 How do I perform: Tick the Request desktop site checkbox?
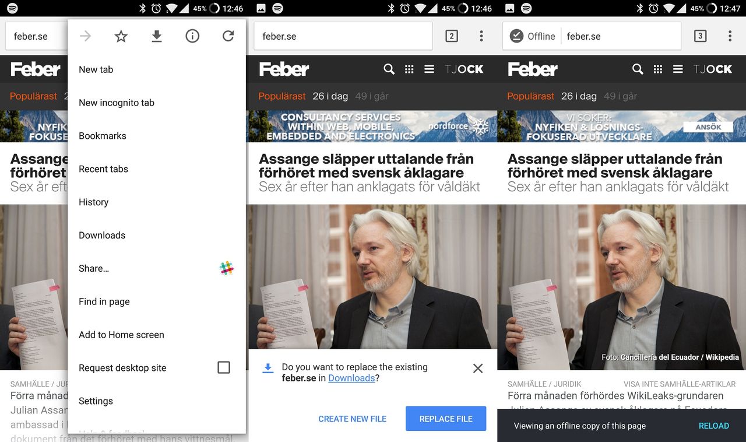coord(224,367)
